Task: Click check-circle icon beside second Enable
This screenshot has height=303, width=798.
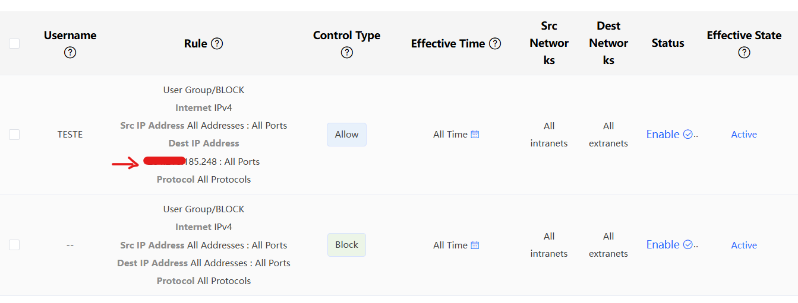Action: [688, 245]
